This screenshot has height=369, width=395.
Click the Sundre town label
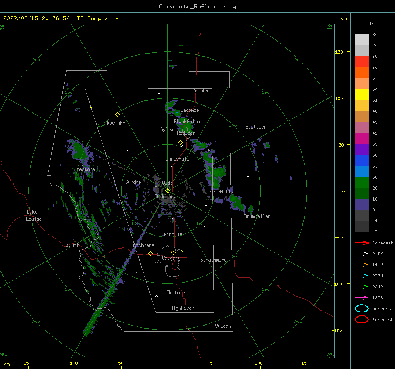pos(133,182)
